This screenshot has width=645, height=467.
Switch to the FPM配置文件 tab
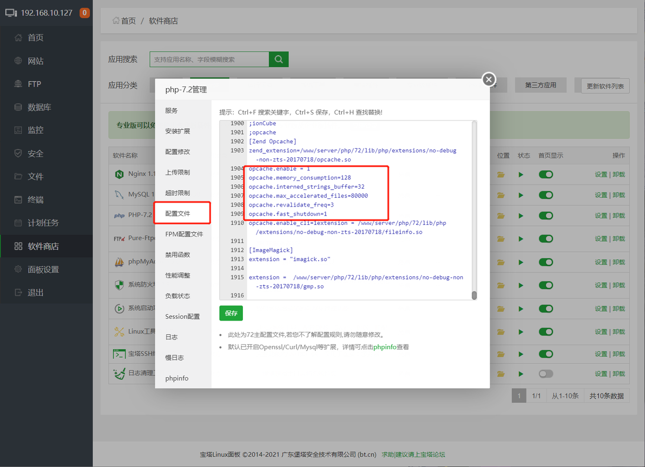[x=184, y=234]
